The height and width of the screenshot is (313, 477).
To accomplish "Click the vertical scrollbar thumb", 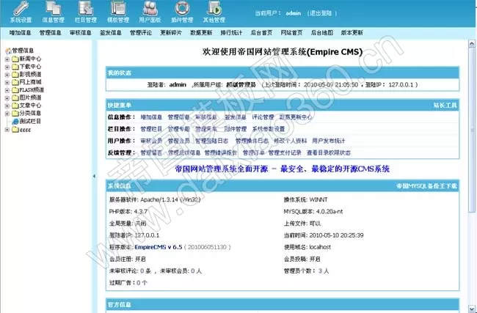I will pyautogui.click(x=472, y=130).
